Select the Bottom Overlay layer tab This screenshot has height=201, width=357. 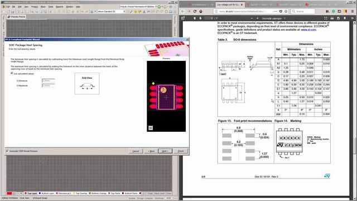click(x=98, y=193)
